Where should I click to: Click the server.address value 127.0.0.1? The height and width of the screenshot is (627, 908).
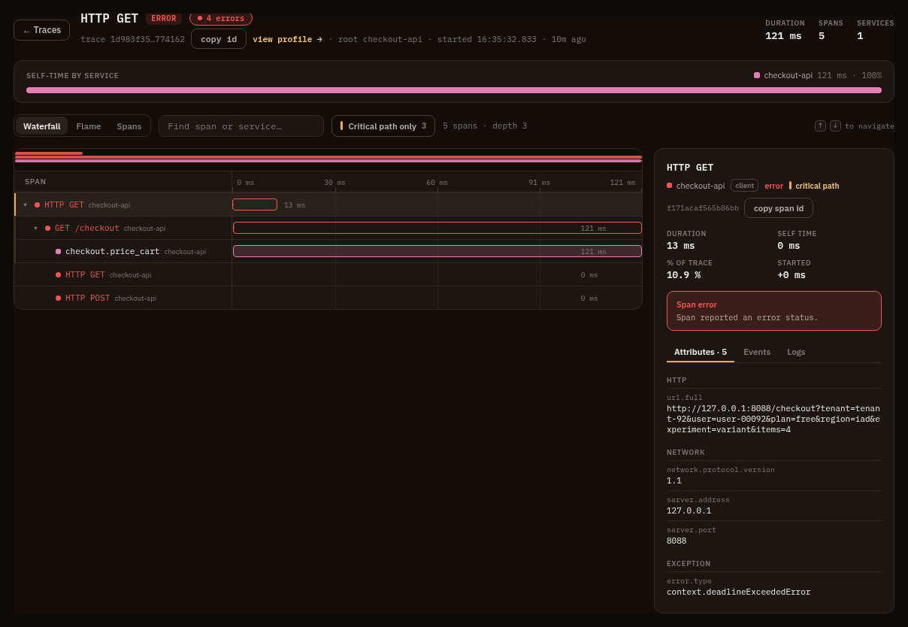pyautogui.click(x=689, y=510)
